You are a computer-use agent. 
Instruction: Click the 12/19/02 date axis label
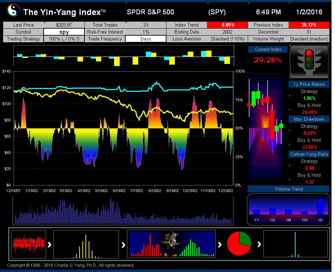[x=226, y=191]
